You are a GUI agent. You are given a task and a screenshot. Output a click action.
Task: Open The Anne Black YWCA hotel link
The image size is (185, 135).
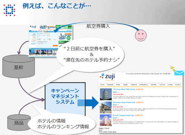[x=128, y=89]
